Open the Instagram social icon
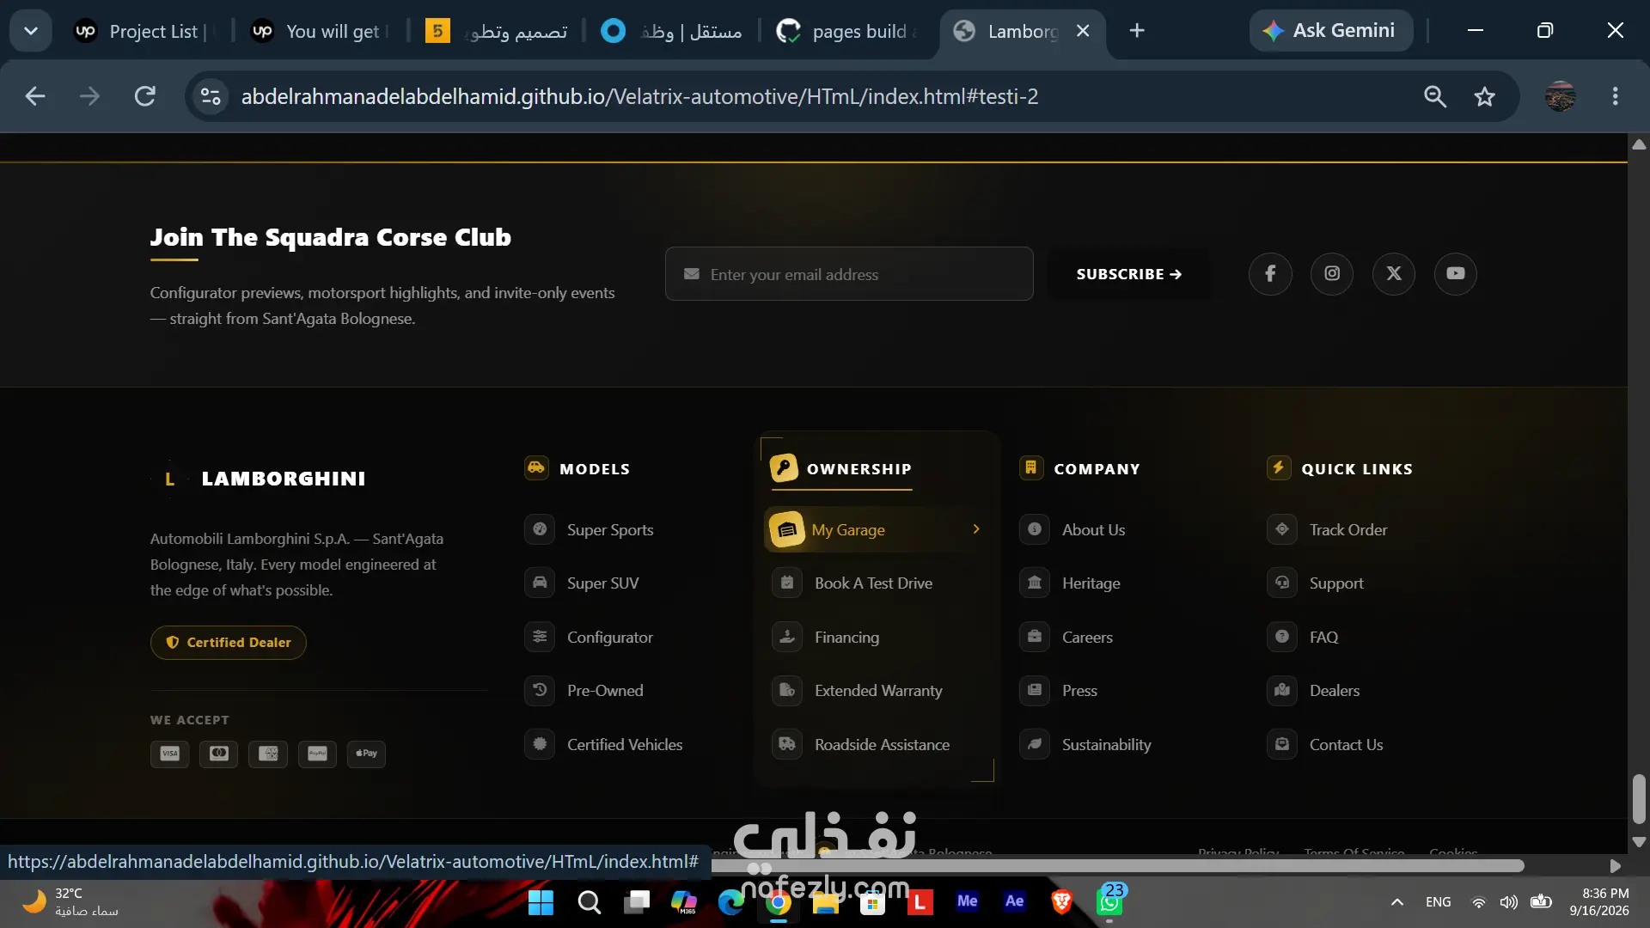The width and height of the screenshot is (1650, 928). pyautogui.click(x=1332, y=273)
